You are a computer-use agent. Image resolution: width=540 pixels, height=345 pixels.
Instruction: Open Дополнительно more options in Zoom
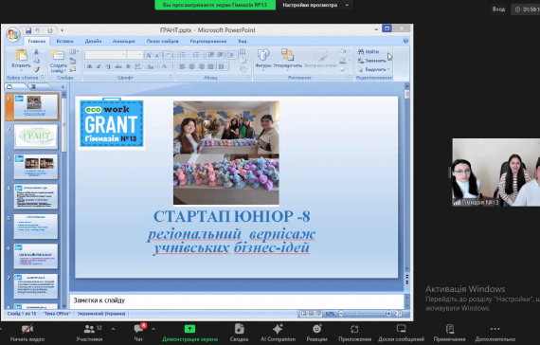click(495, 333)
